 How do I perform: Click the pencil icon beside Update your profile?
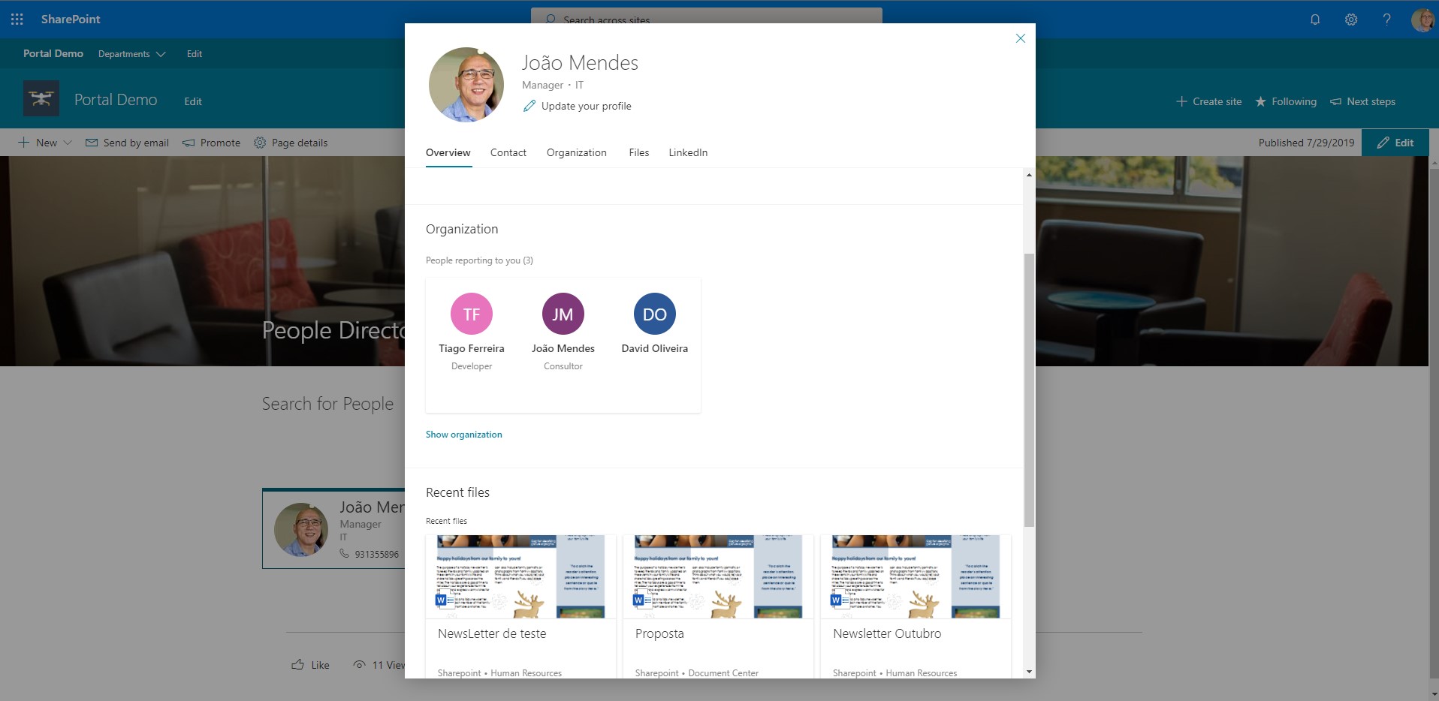(529, 106)
